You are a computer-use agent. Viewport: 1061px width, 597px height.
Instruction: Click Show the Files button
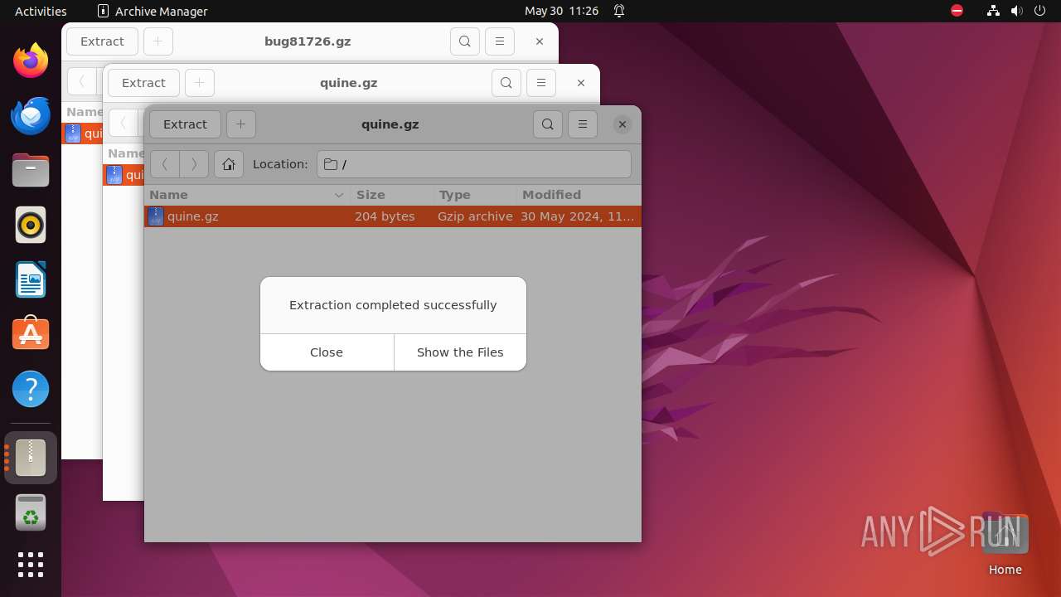coord(460,352)
